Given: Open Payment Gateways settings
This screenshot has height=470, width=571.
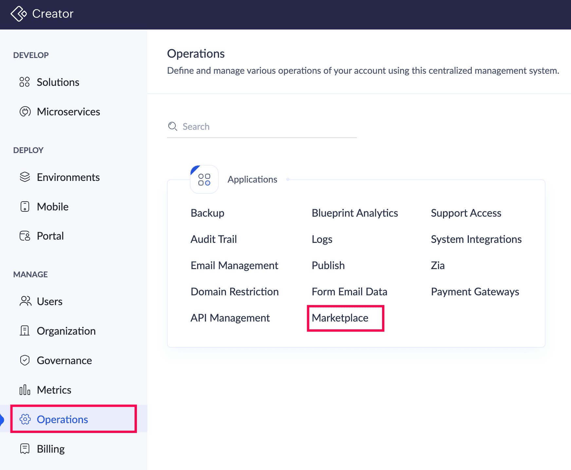Looking at the screenshot, I should coord(475,292).
